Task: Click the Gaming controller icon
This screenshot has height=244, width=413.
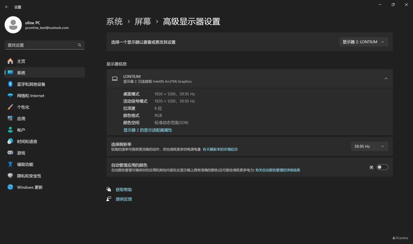Action: click(x=10, y=153)
